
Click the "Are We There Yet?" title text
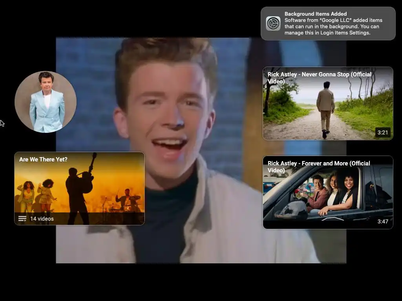click(43, 160)
